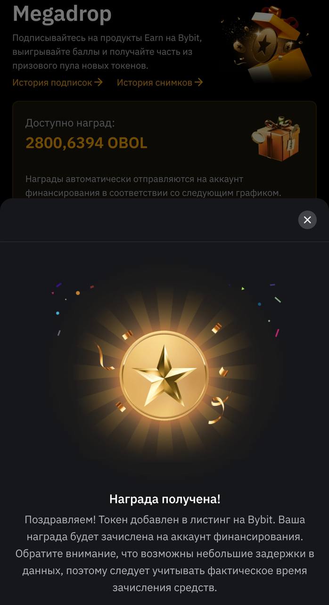Open the История подписок link

58,82
